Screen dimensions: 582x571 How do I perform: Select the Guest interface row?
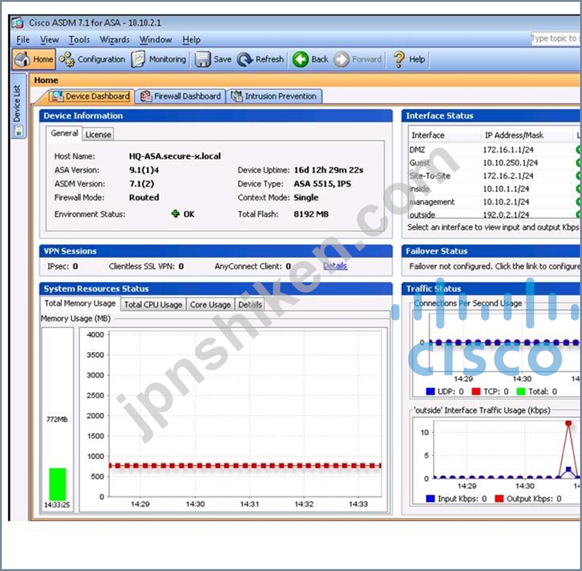click(494, 163)
